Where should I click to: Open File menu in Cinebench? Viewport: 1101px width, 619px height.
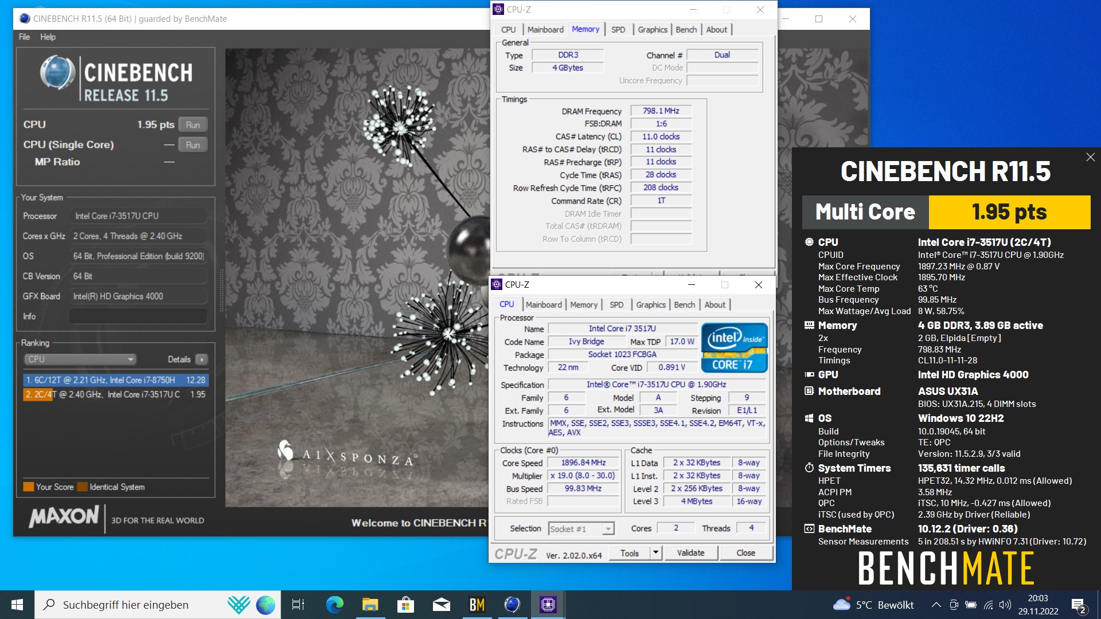point(24,37)
